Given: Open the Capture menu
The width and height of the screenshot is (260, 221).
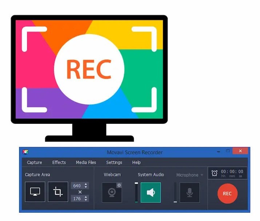Looking at the screenshot, I should click(x=34, y=162).
